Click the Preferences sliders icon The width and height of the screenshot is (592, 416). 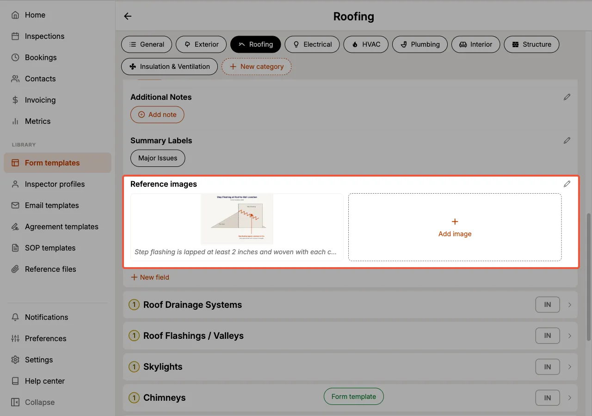[15, 338]
